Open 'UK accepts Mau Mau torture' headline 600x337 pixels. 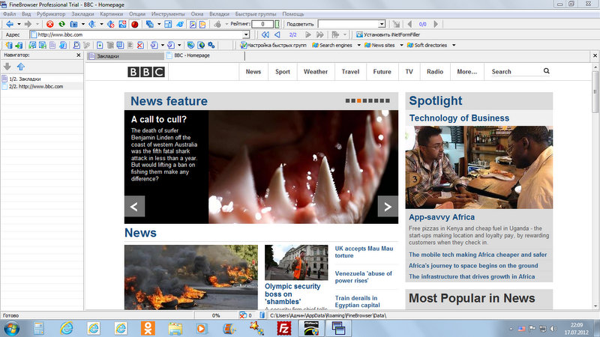tap(364, 252)
